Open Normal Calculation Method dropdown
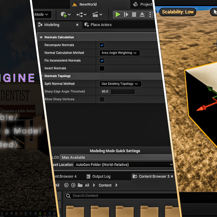Image resolution: width=217 pixels, height=217 pixels. click(x=120, y=53)
